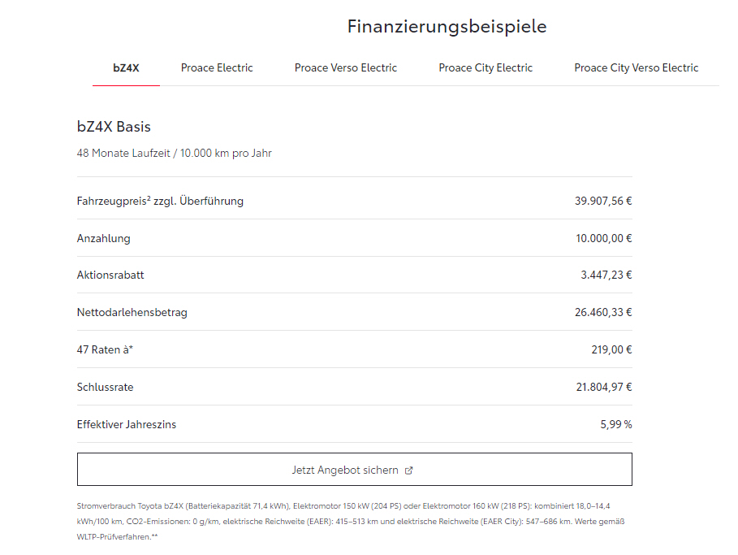The width and height of the screenshot is (738, 555).
Task: Select the 219,00 € monthly rate value
Action: pyautogui.click(x=611, y=350)
